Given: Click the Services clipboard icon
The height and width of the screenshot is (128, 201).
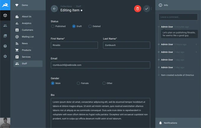Looking at the screenshot, I should [17, 57].
